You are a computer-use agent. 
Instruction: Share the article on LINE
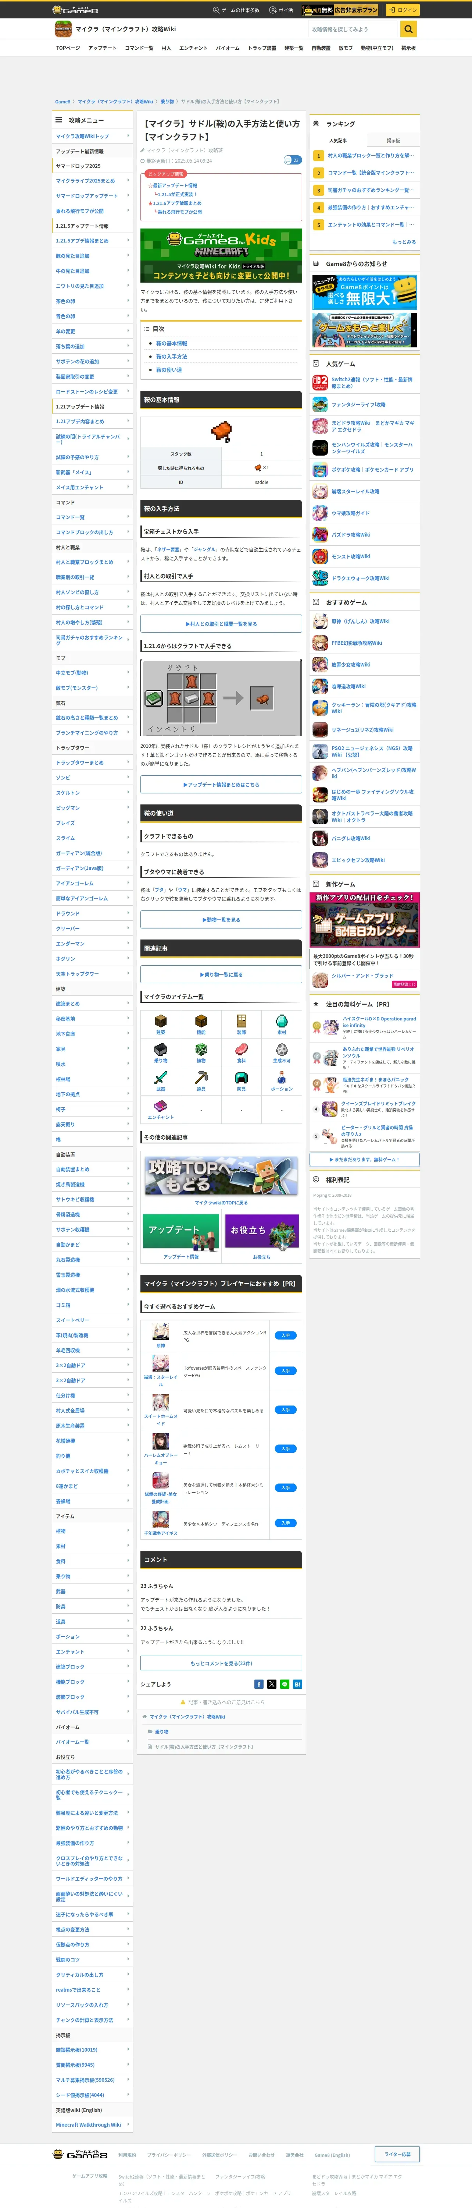(x=285, y=1684)
